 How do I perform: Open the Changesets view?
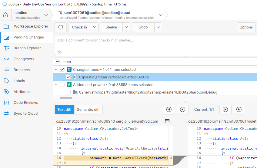(26, 59)
